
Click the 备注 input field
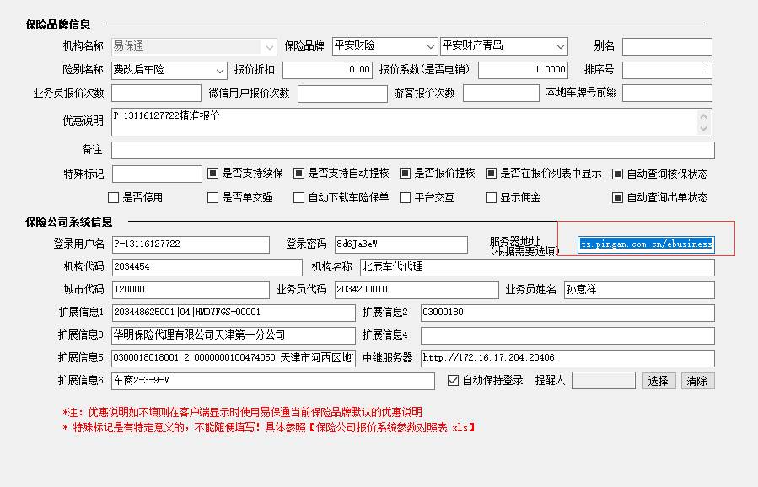coord(413,150)
